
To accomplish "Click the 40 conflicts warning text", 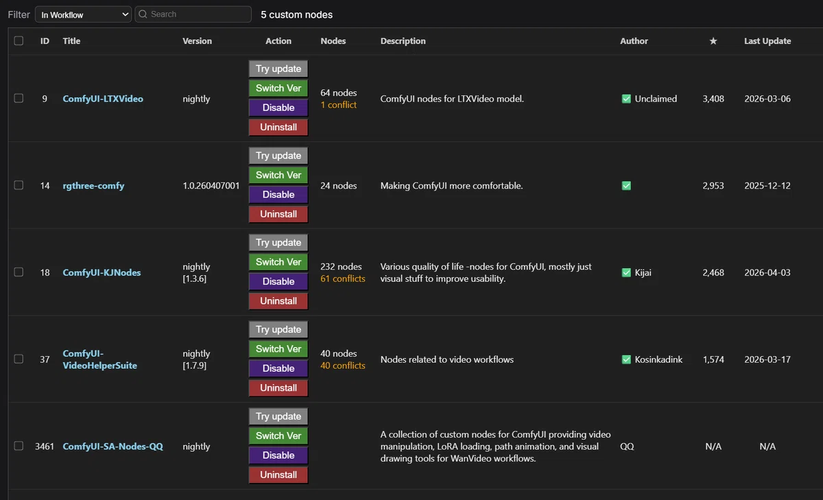I will pyautogui.click(x=343, y=366).
